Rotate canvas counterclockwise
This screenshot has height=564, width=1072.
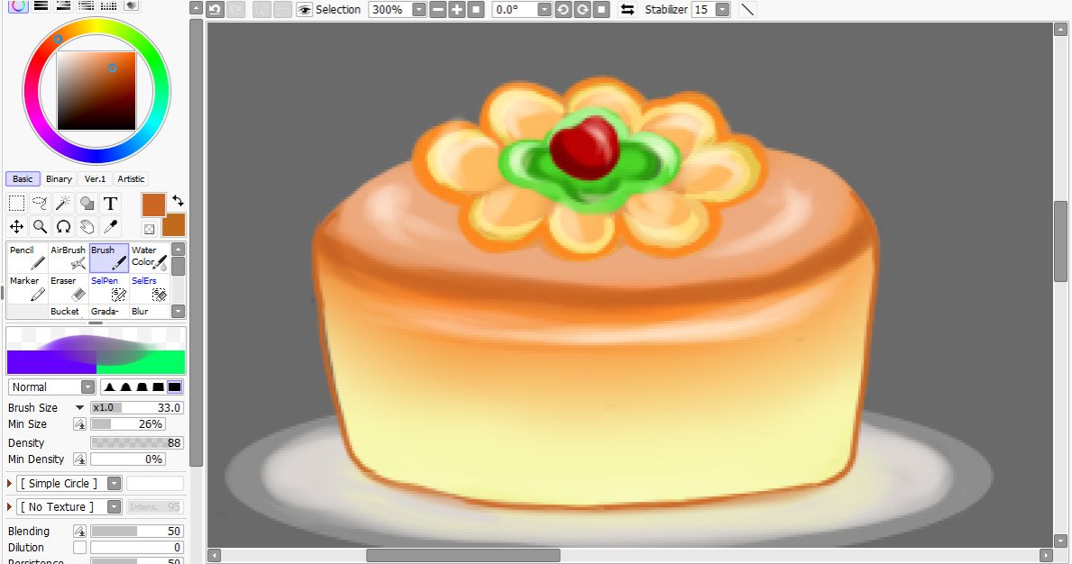pos(563,10)
